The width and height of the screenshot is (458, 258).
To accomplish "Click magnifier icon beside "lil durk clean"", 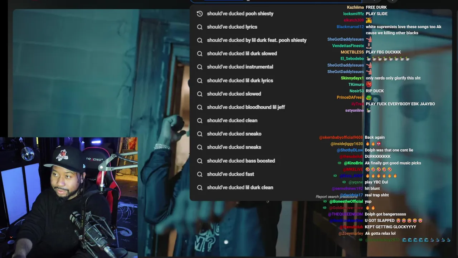I will coord(200,187).
